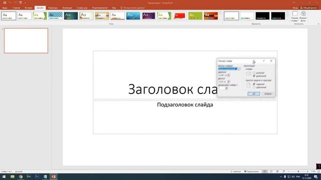Image resolution: width=321 pixels, height=180 pixels.
Task: Open Comments (Примечания) in the status bar
Action: 251,171
